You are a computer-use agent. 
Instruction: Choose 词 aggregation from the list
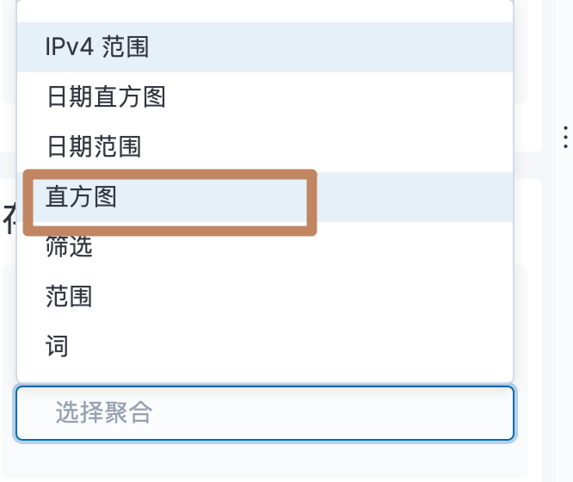265,346
